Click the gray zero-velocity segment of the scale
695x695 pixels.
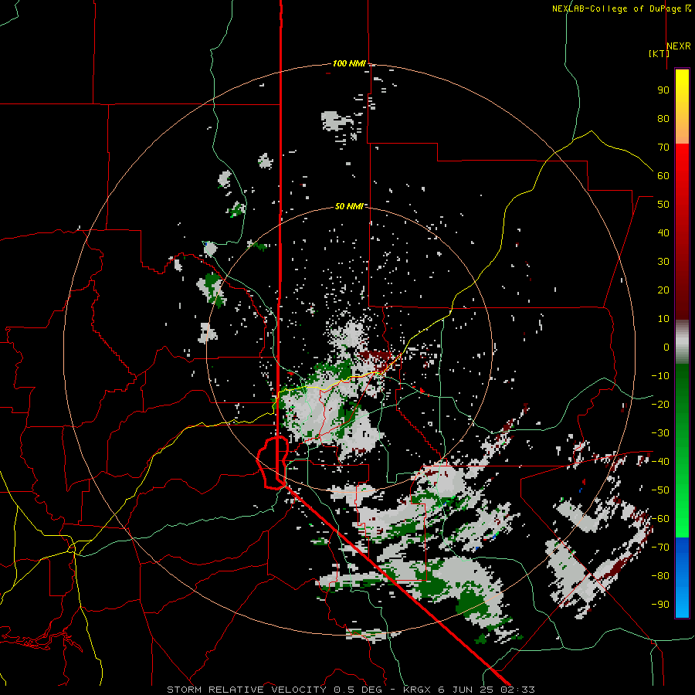[x=682, y=341]
